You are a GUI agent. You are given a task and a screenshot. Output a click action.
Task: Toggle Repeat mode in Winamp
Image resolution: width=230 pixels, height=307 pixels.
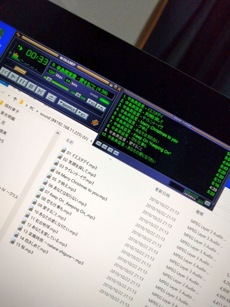[x=82, y=115]
